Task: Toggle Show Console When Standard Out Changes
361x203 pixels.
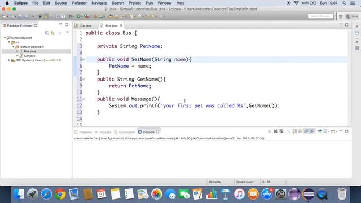Action: tap(306, 131)
